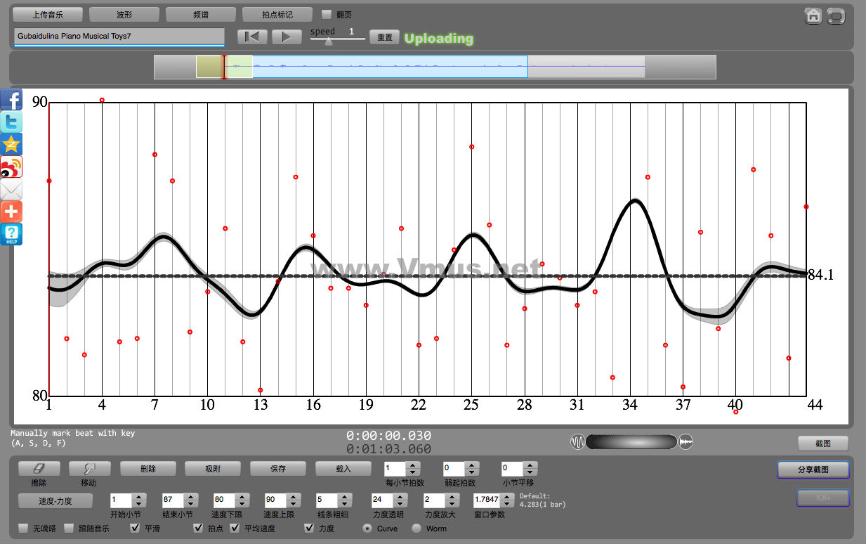Click the 结束小节 stepper arrows

click(x=190, y=500)
